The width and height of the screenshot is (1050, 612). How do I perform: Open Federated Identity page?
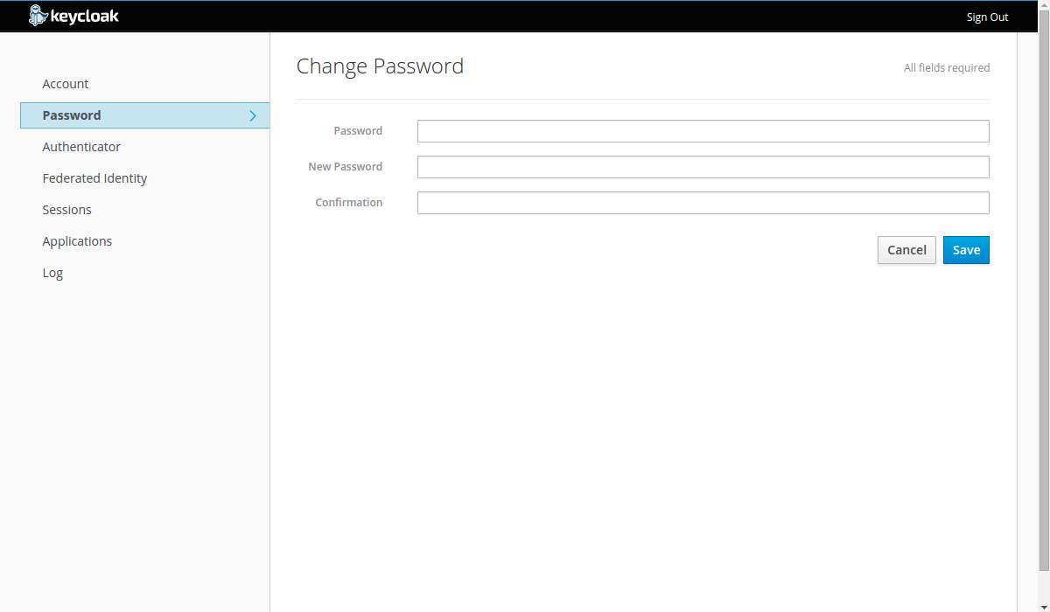94,178
